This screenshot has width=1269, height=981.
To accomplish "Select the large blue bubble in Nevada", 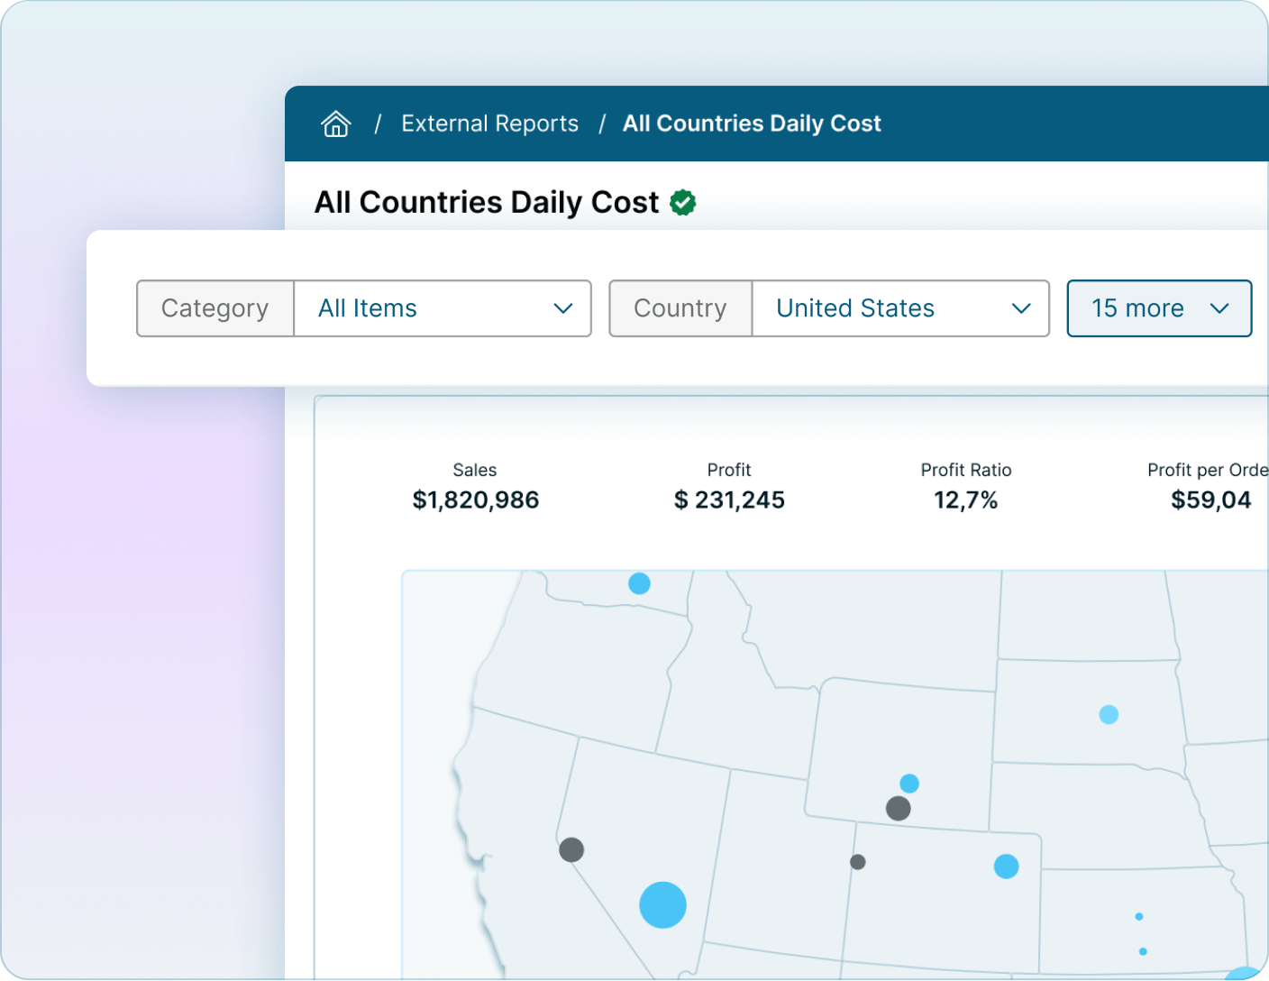I will click(662, 905).
